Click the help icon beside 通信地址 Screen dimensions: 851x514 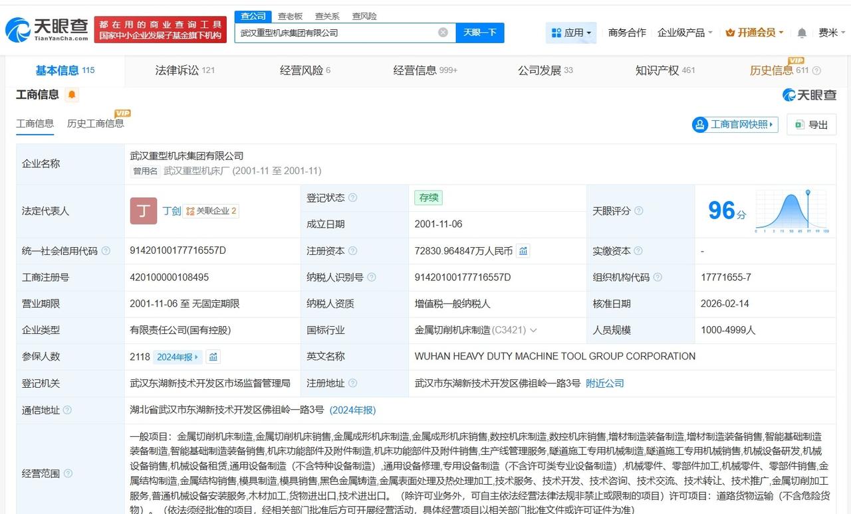click(x=67, y=410)
